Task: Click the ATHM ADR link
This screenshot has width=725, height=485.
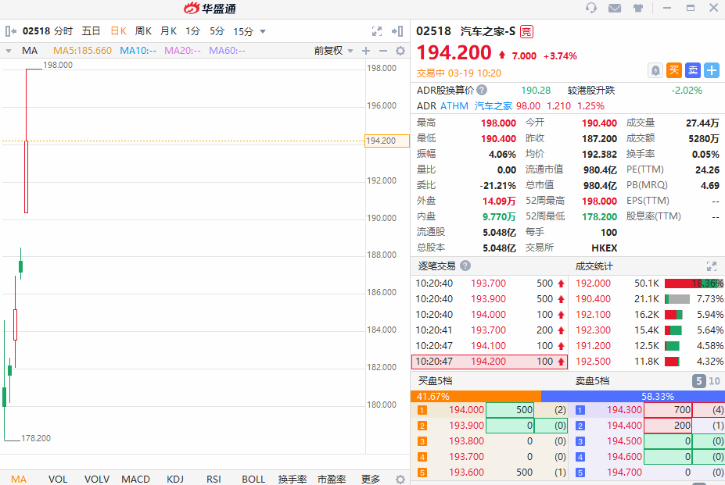Action: (454, 106)
